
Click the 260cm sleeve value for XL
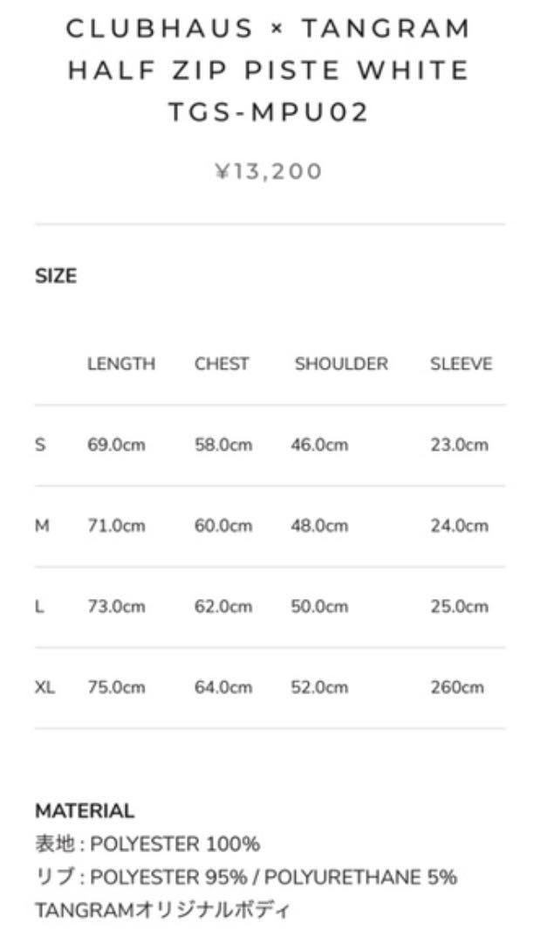pos(457,687)
